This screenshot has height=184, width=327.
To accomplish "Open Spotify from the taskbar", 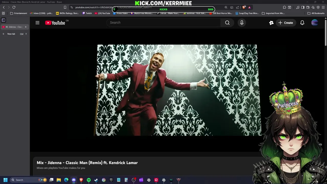I will (x=89, y=180).
